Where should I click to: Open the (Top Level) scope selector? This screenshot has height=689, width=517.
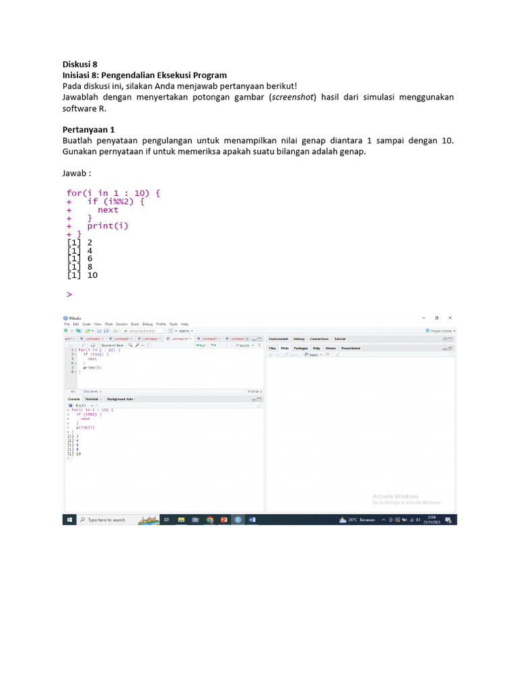92,391
